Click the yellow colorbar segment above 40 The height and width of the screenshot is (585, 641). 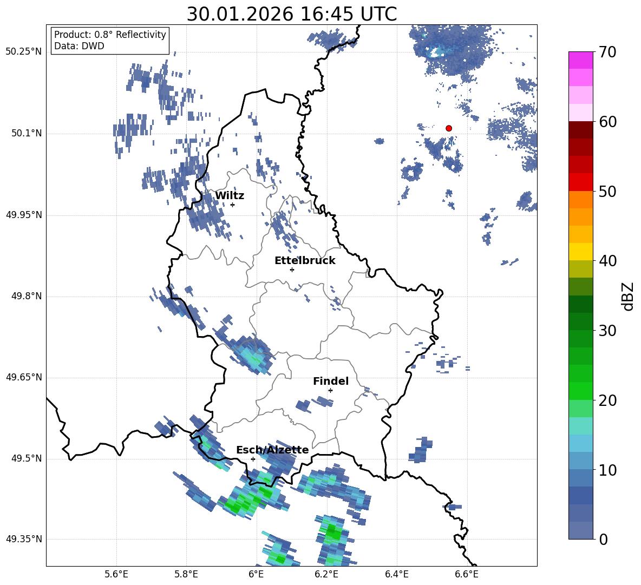(x=580, y=252)
